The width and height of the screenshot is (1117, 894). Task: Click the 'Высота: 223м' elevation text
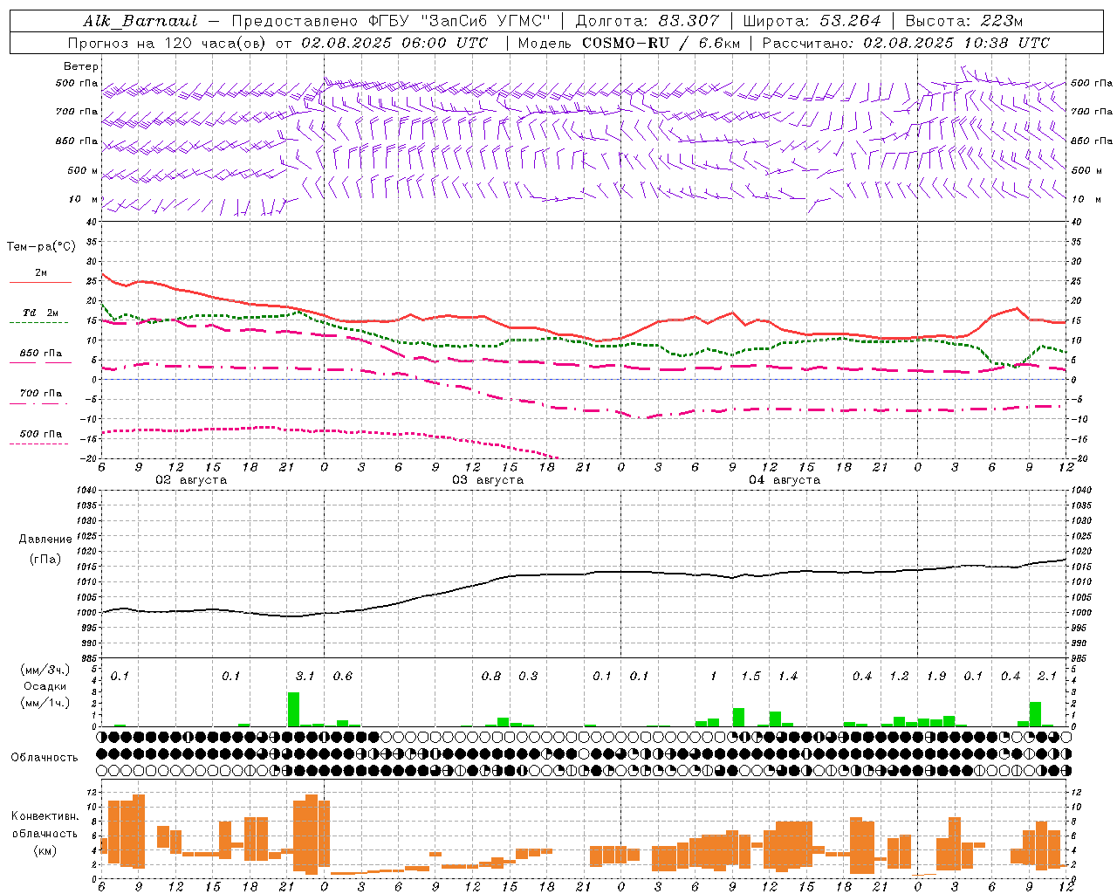tap(963, 21)
